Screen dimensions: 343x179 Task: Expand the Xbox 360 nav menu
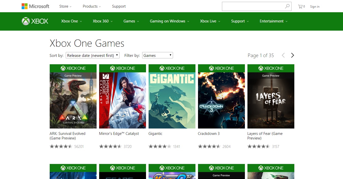point(103,21)
